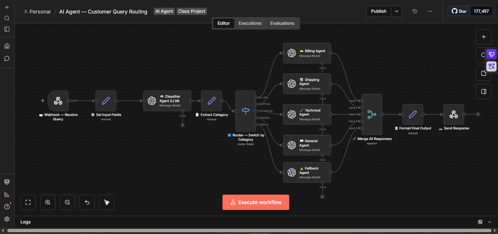Image resolution: width=498 pixels, height=234 pixels.
Task: Select the Merge All Responses node
Action: point(372,114)
